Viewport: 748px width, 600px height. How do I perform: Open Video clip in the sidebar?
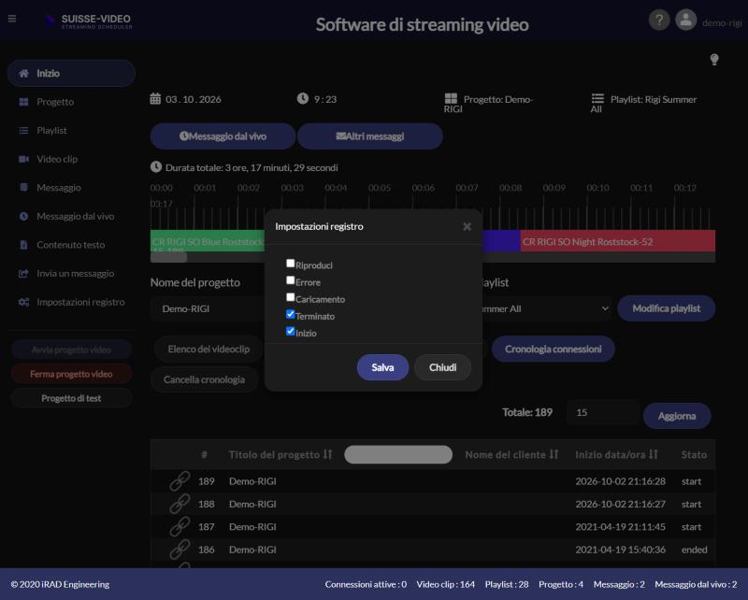(72, 159)
